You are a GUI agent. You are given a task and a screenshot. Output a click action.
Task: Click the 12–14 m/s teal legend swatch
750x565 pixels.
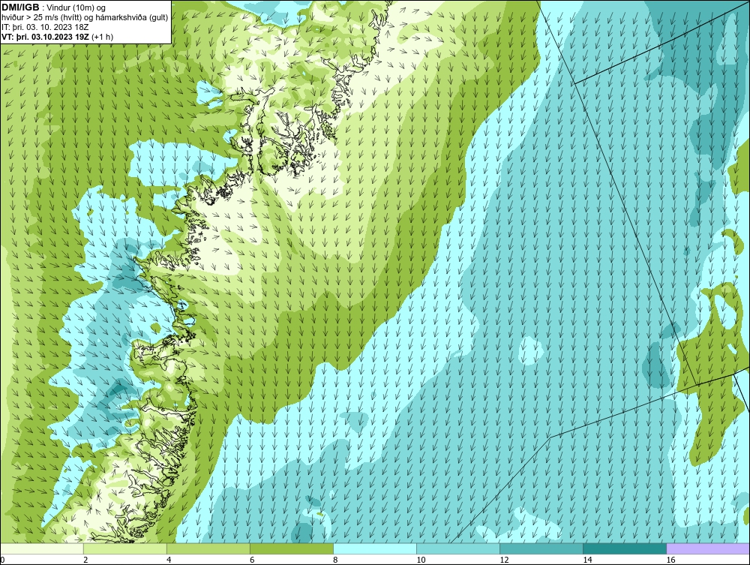coord(541,548)
